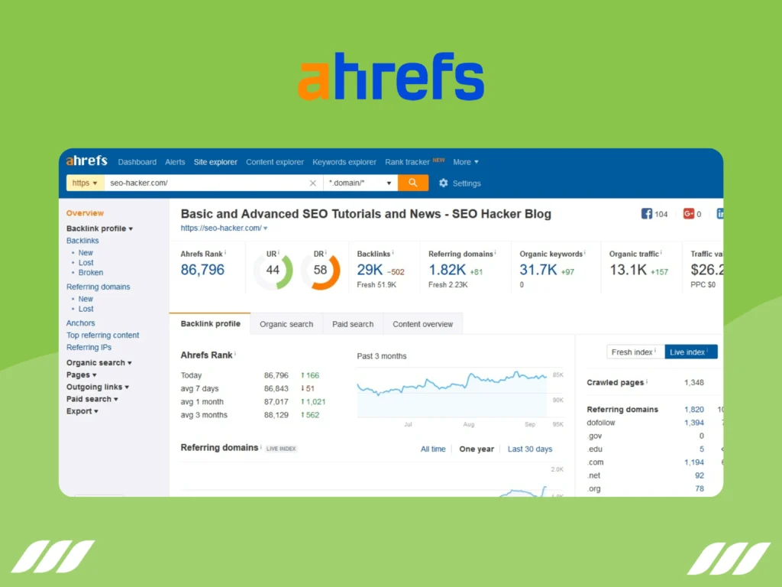Open the https protocol dropdown
The image size is (782, 587).
coord(85,183)
